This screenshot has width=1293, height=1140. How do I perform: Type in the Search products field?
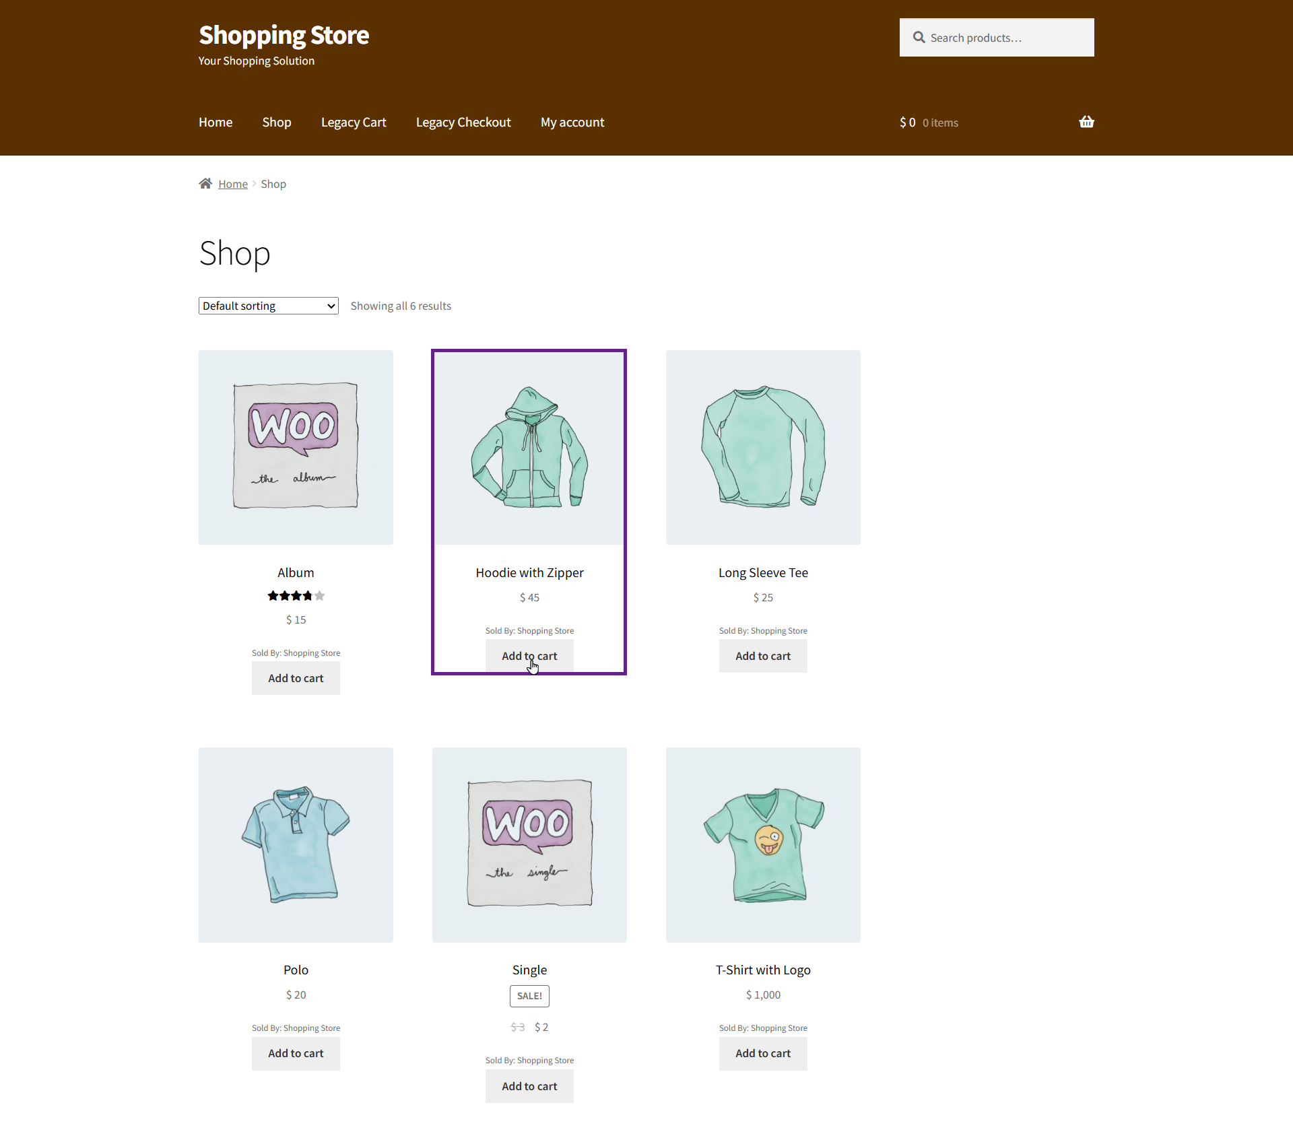[1007, 38]
